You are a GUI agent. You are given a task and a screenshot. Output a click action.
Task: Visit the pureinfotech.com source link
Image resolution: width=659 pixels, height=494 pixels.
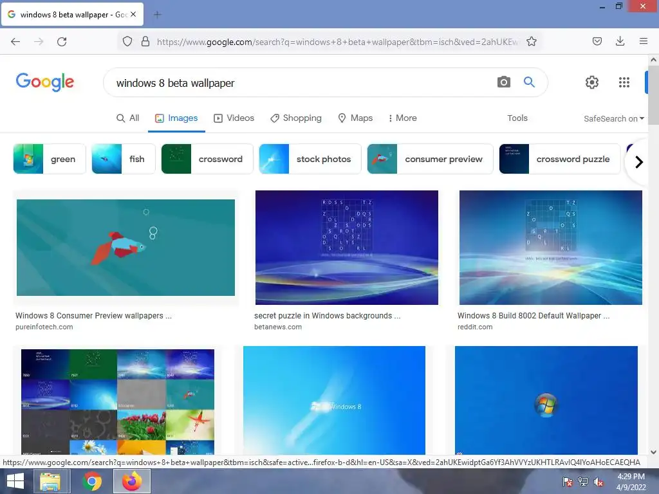(44, 327)
